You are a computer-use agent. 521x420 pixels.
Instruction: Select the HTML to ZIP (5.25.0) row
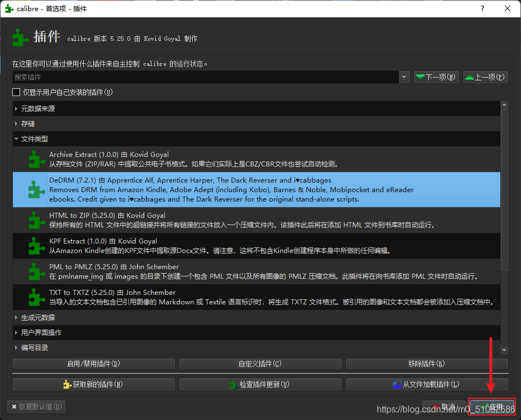click(257, 220)
